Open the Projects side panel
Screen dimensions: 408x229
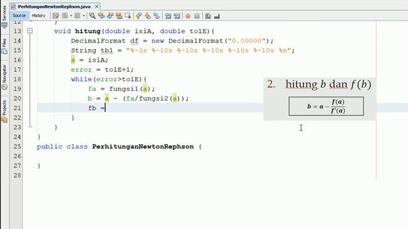click(4, 111)
